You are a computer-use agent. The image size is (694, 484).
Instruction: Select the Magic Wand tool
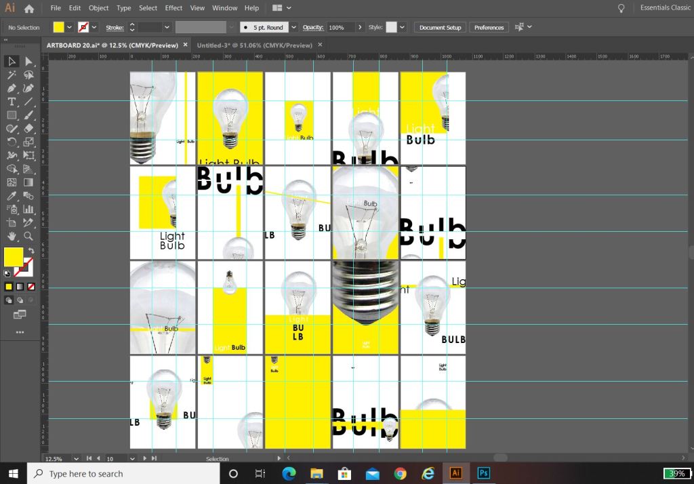[x=12, y=75]
